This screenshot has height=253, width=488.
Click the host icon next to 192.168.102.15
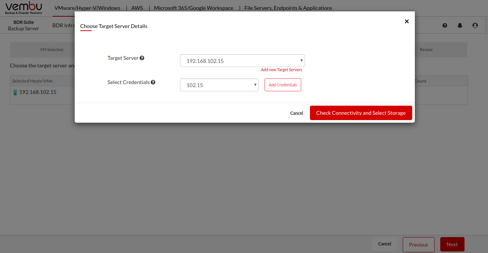coord(15,92)
